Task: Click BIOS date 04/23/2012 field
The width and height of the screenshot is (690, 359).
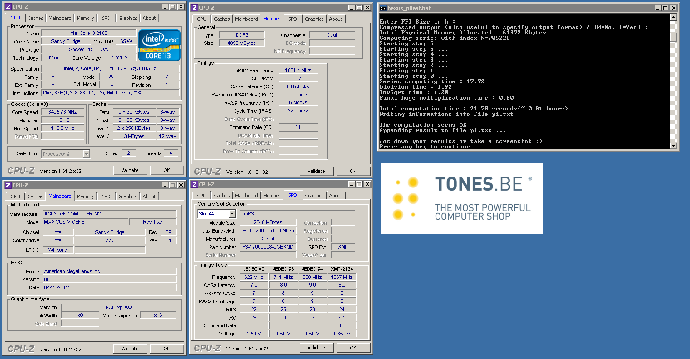Action: 109,287
